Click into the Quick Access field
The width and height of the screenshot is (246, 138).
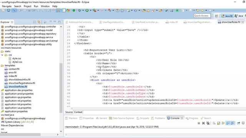click(x=202, y=16)
